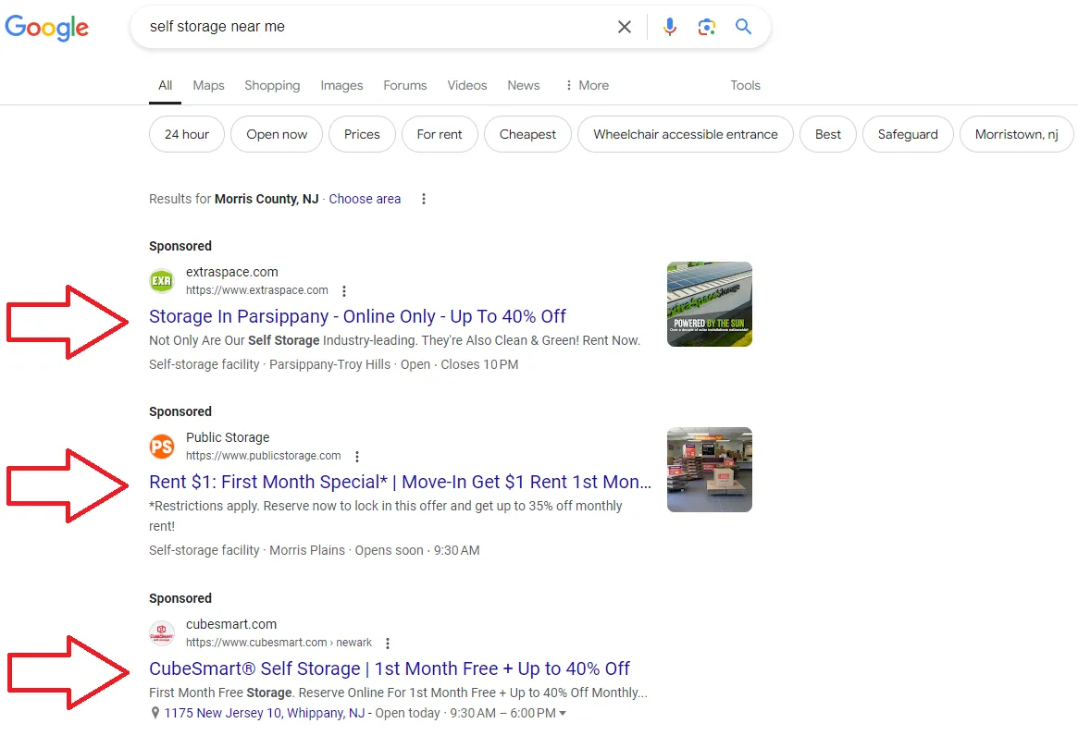Click the Extra Space EXR favicon
Screen dimensions: 1078x748
162,281
